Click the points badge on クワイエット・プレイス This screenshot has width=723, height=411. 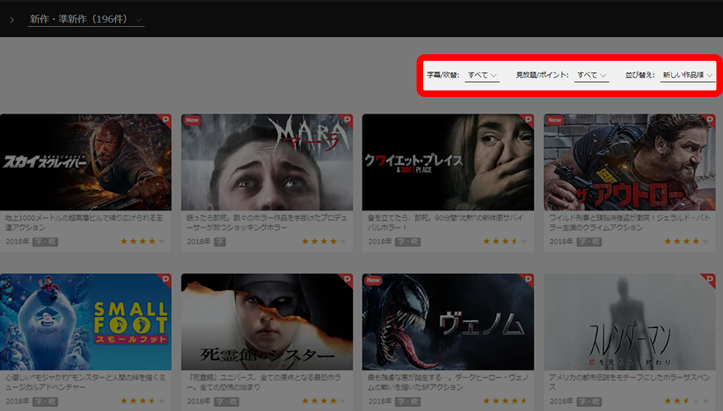tap(527, 120)
